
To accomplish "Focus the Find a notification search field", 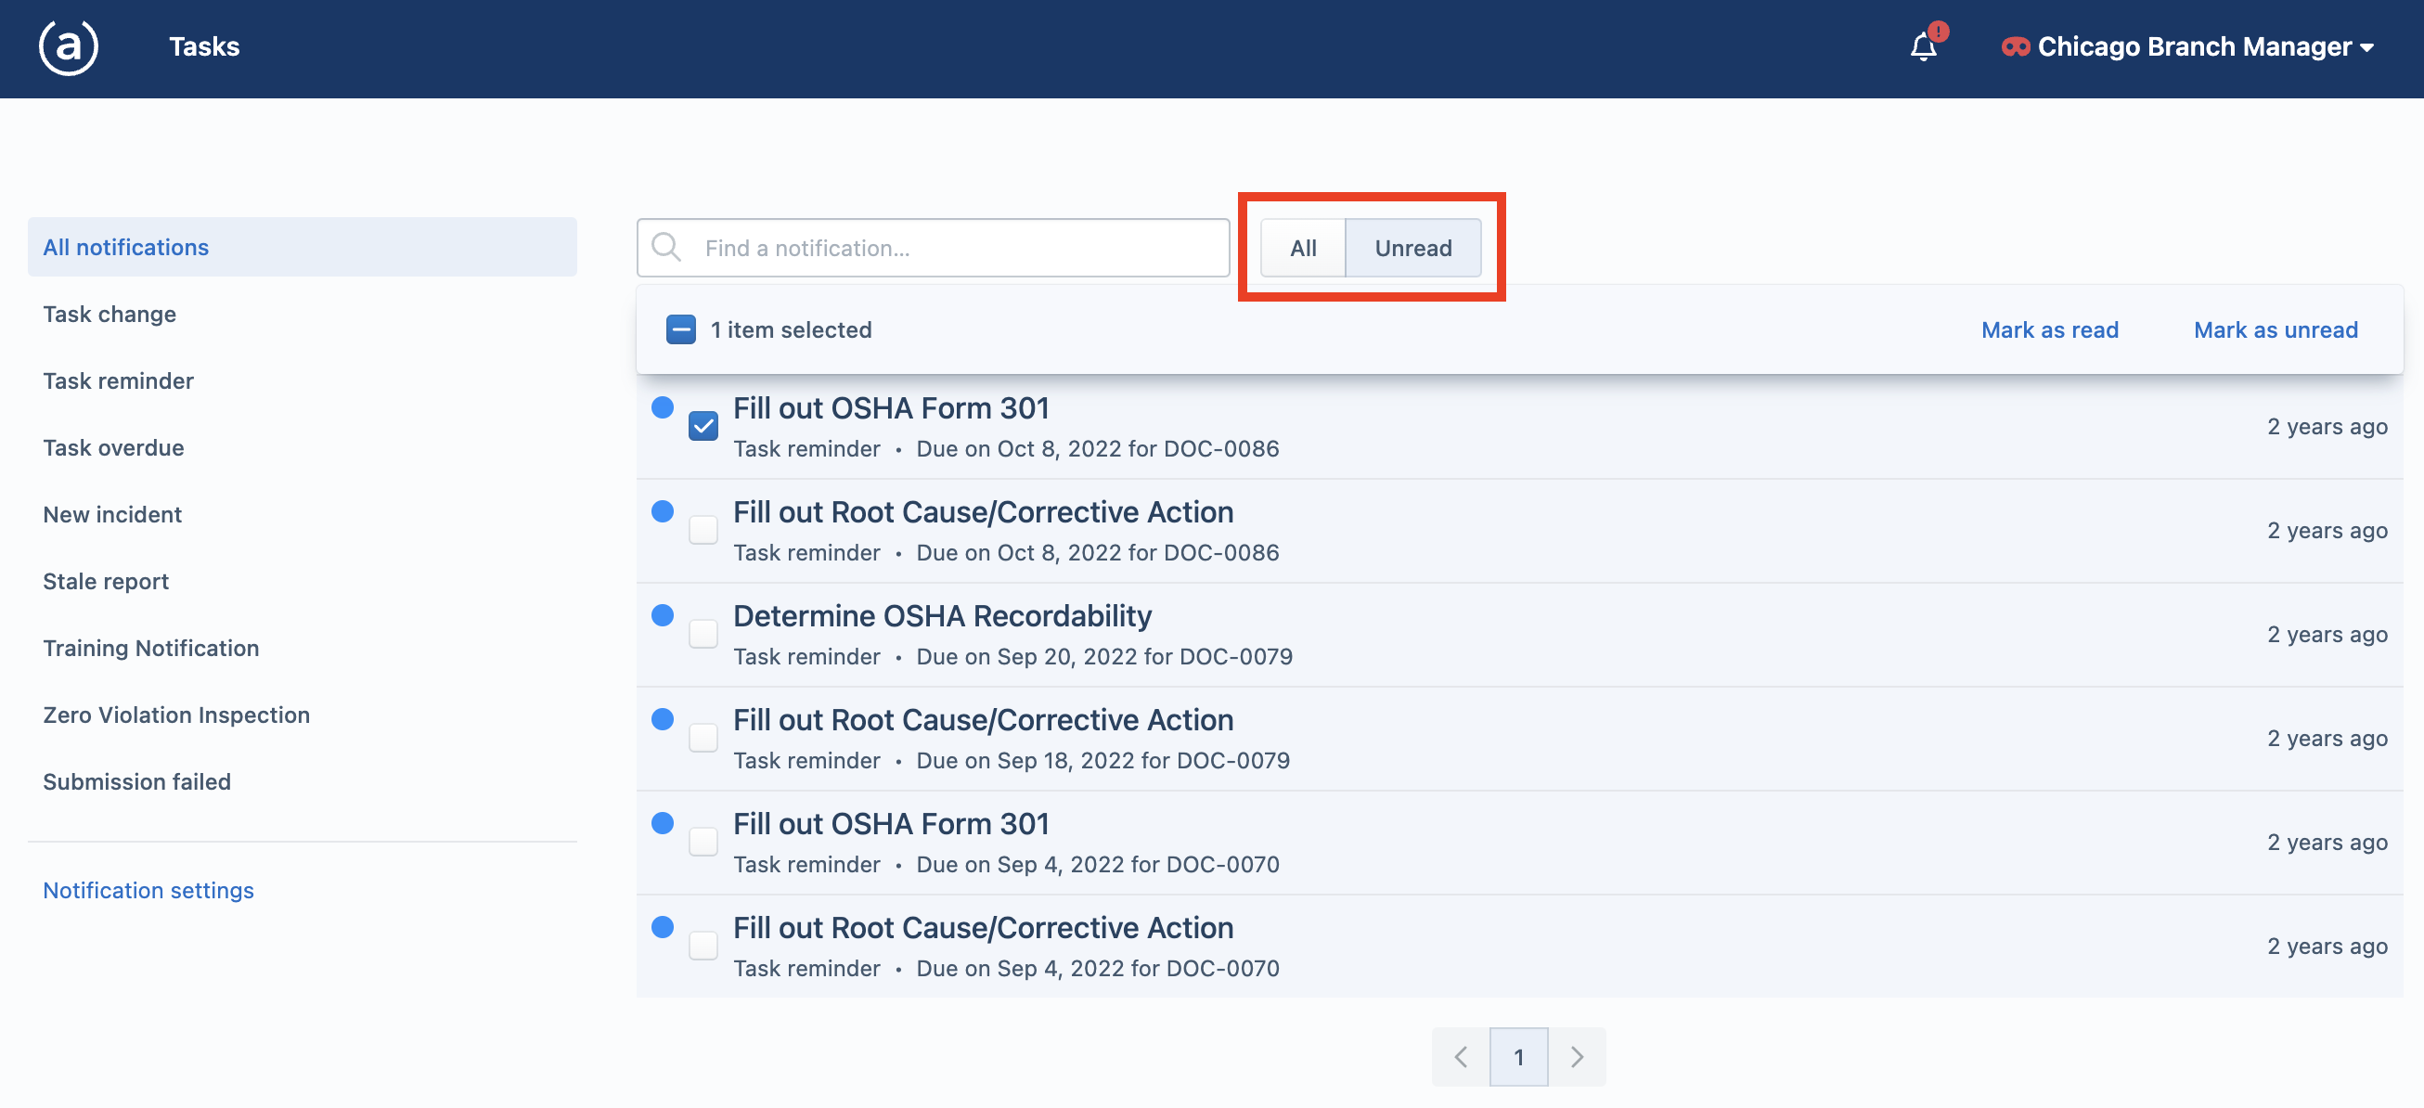I will pyautogui.click(x=934, y=249).
